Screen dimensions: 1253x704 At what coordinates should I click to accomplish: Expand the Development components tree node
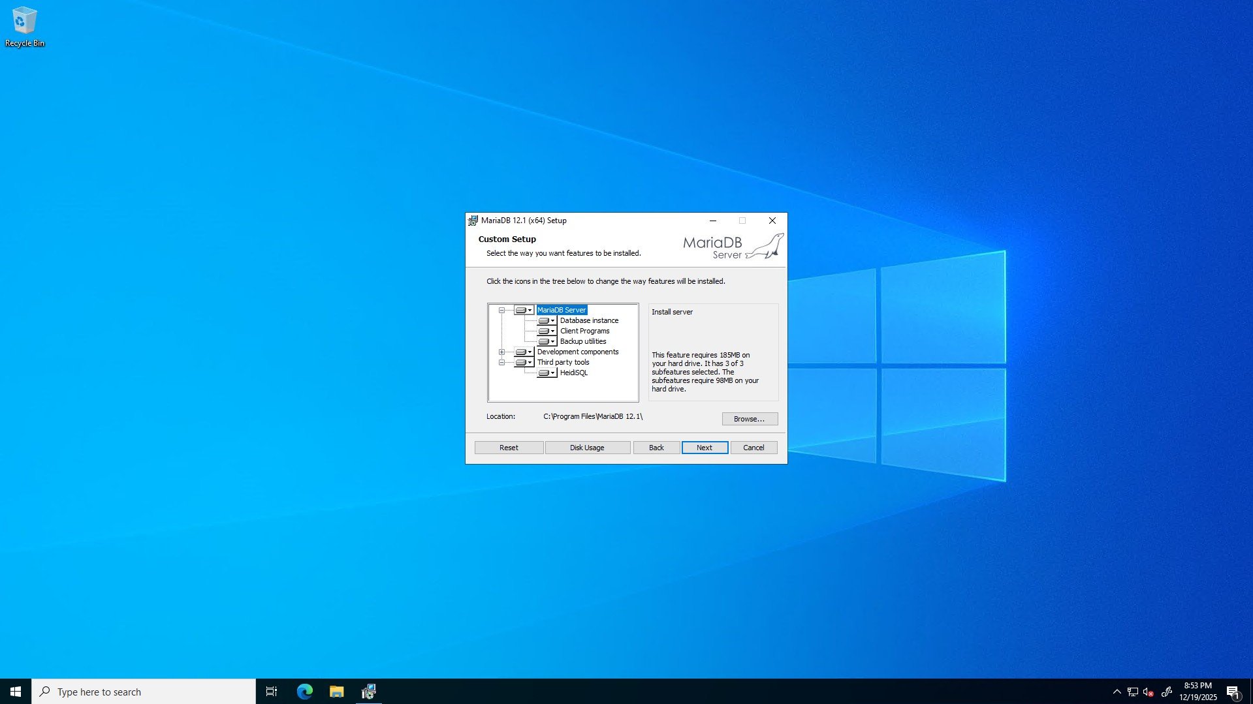(x=501, y=352)
